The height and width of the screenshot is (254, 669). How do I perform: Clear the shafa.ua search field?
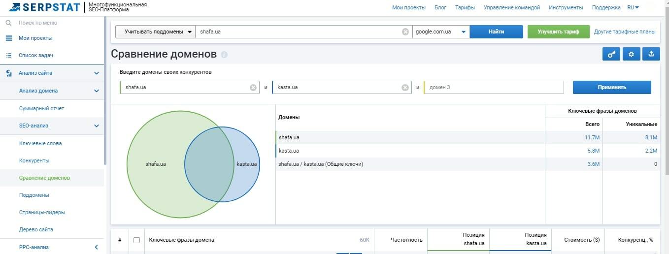[x=405, y=32]
